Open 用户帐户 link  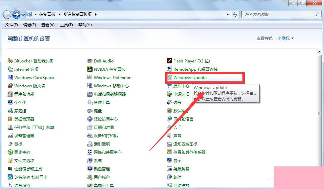pyautogui.click(x=102, y=177)
